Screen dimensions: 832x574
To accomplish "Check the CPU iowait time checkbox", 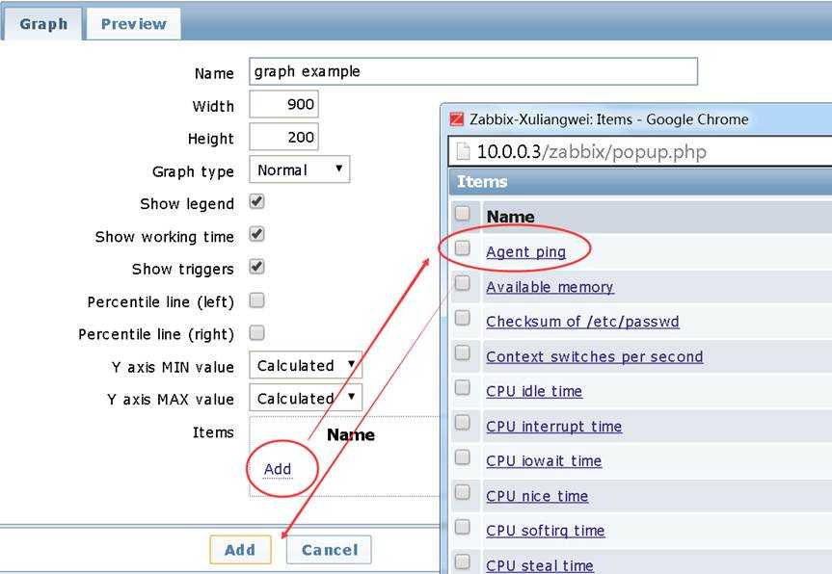I will pyautogui.click(x=462, y=457).
